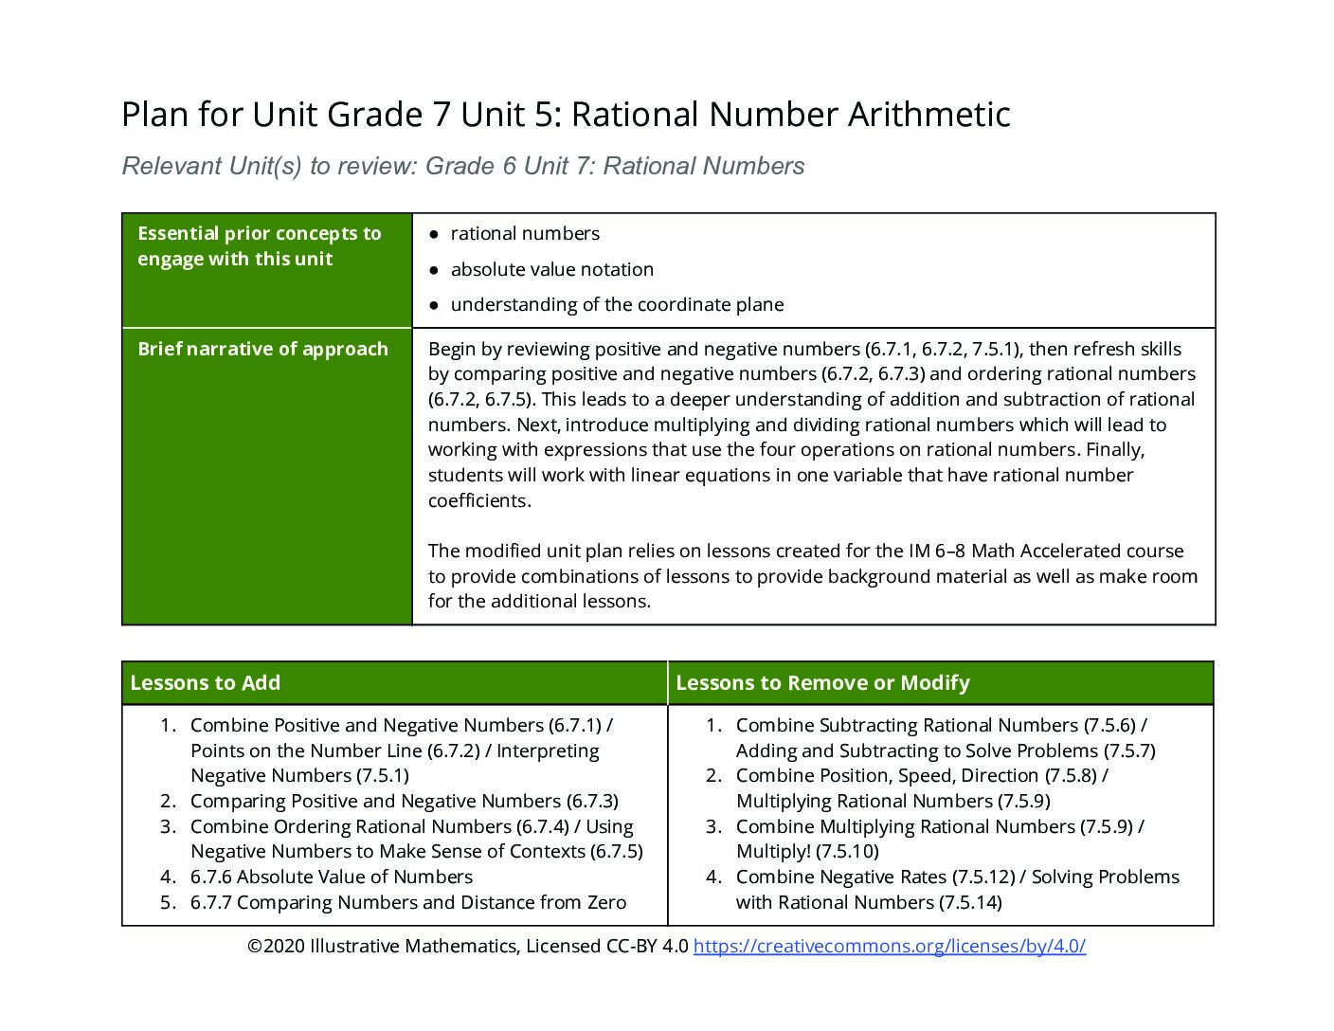Click 6.7.7 Comparing Numbers and Distance item
Screen dimensions: 1334x1031
tap(408, 902)
